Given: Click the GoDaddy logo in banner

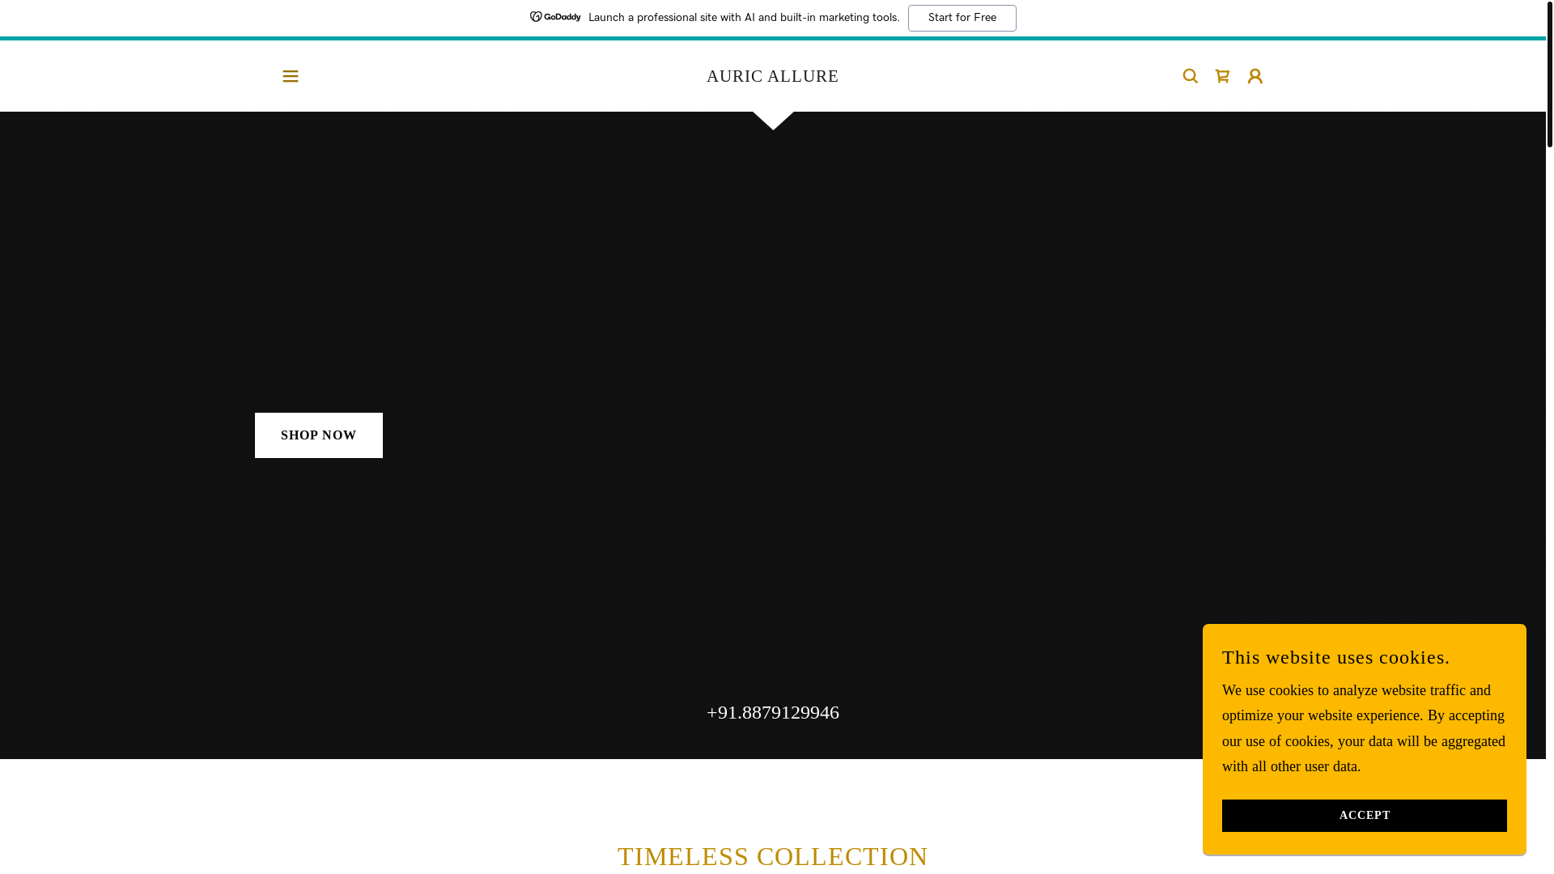Looking at the screenshot, I should coord(555,17).
